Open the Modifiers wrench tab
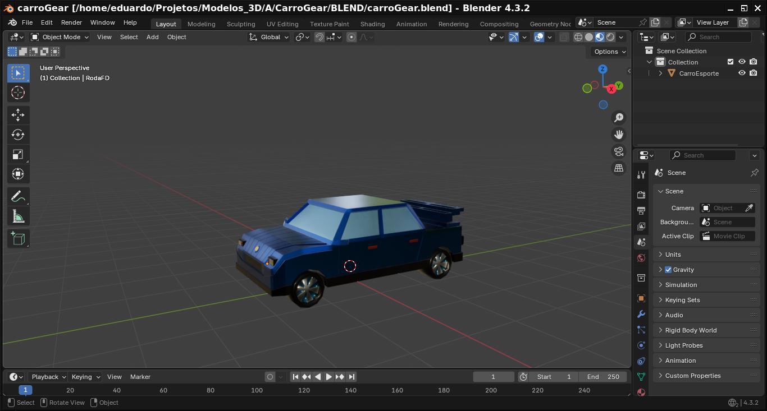Image resolution: width=767 pixels, height=411 pixels. (641, 314)
